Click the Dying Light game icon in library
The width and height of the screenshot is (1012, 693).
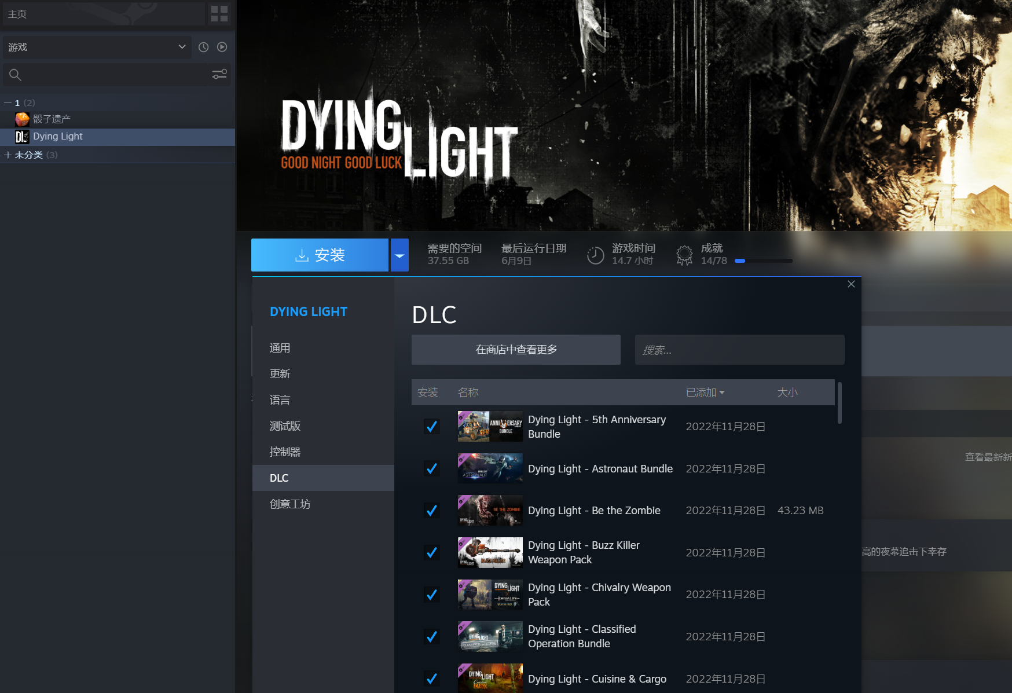(22, 137)
